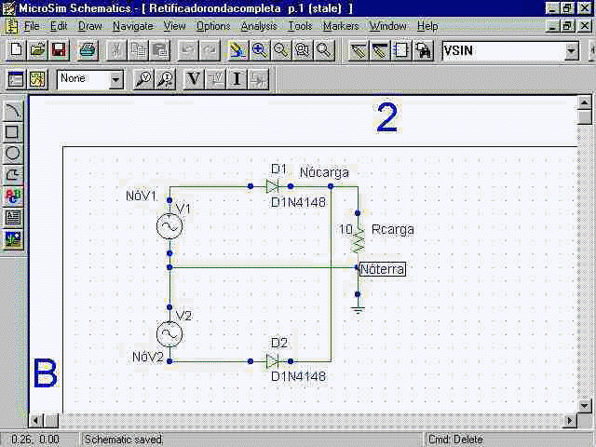The height and width of the screenshot is (447, 596).
Task: Select the Draw Box tool
Action: [13, 132]
